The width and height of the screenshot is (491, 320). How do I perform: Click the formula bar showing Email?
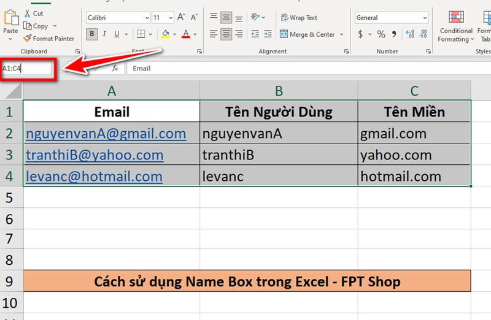point(309,68)
